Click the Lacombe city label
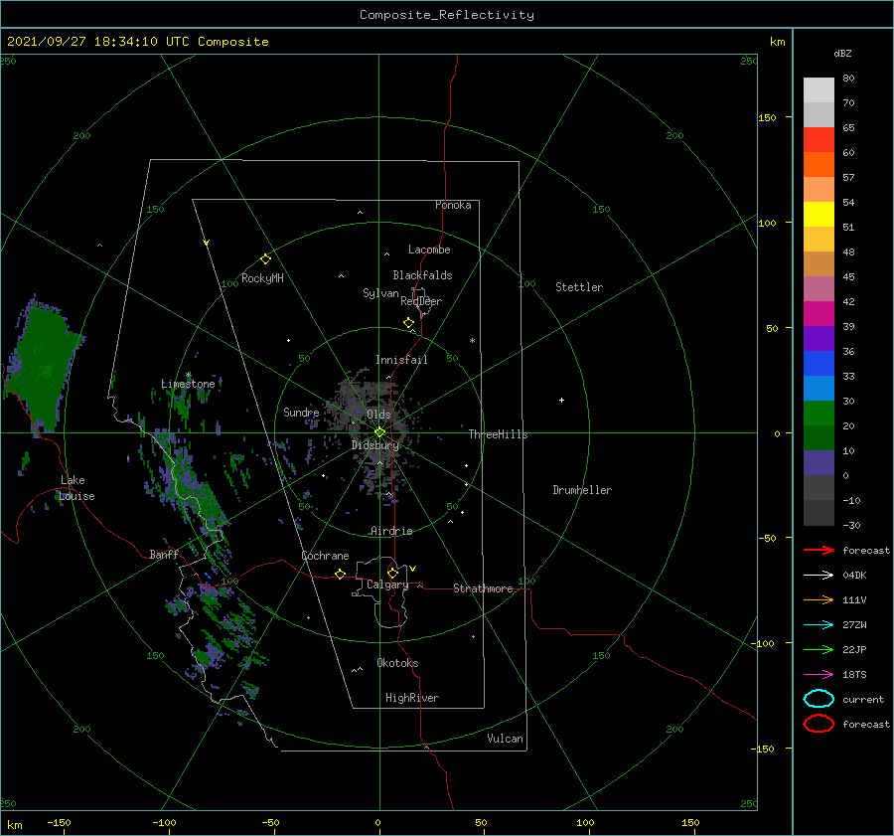The height and width of the screenshot is (836, 894). tap(429, 250)
